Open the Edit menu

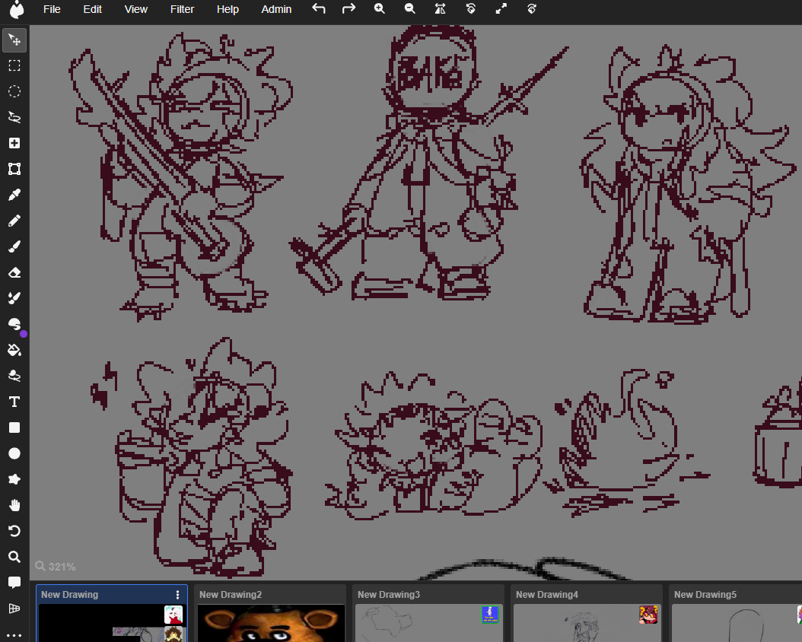93,9
